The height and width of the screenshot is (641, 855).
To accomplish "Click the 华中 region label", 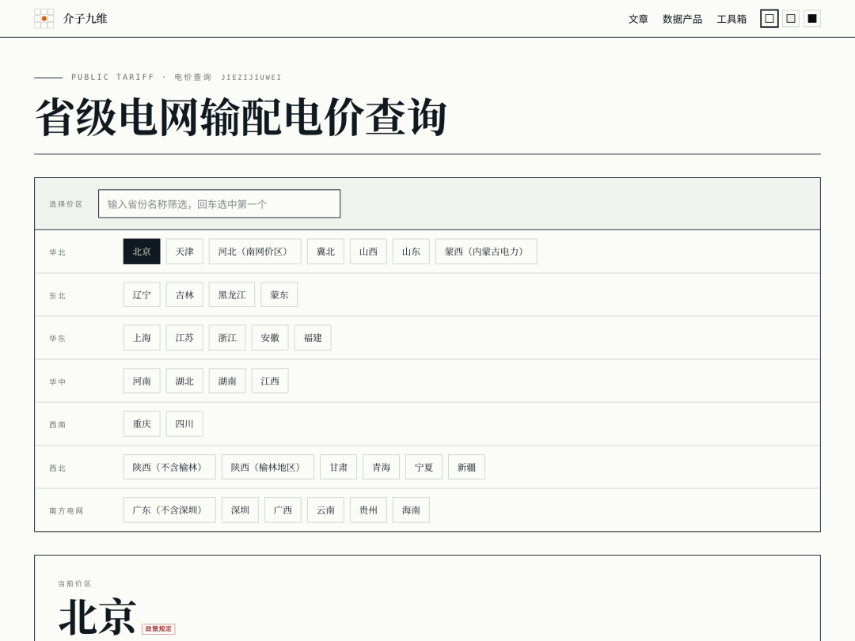I will click(57, 382).
